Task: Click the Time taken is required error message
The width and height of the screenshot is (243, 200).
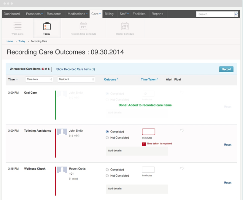Action: 159,144
